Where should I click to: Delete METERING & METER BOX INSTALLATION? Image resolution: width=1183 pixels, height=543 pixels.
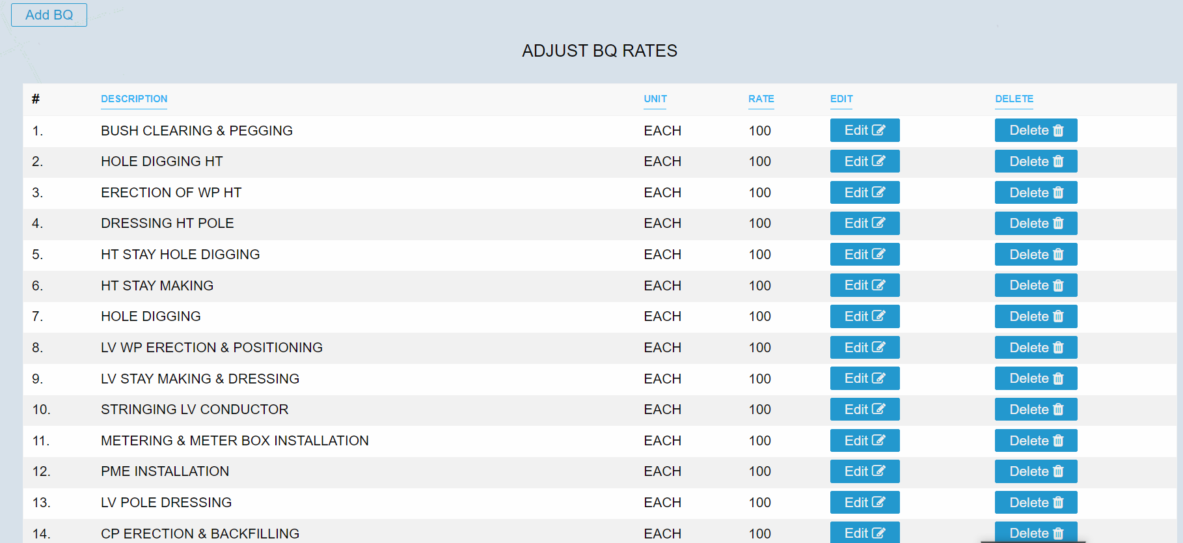[1036, 441]
